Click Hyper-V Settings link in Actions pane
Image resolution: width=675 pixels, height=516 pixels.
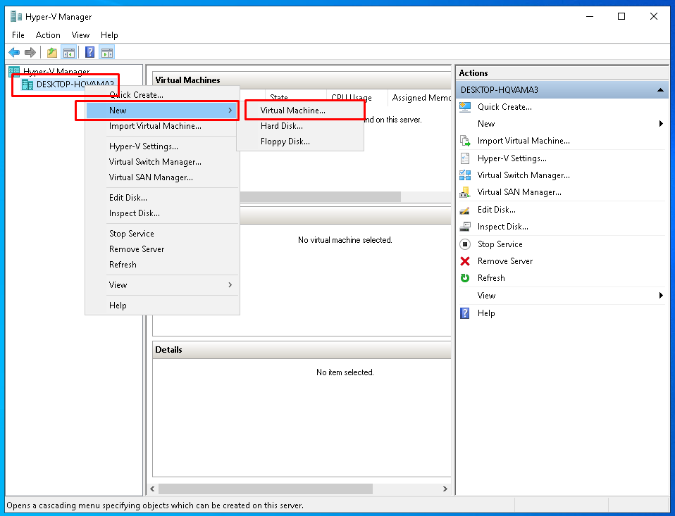point(512,158)
